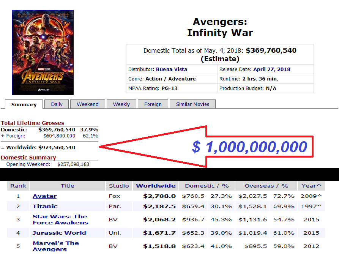Click Avatar's year 2009^

pyautogui.click(x=311, y=196)
